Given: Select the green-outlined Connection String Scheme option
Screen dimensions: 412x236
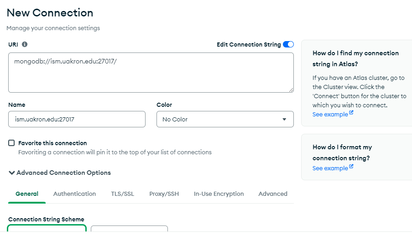Looking at the screenshot, I should 47,229.
